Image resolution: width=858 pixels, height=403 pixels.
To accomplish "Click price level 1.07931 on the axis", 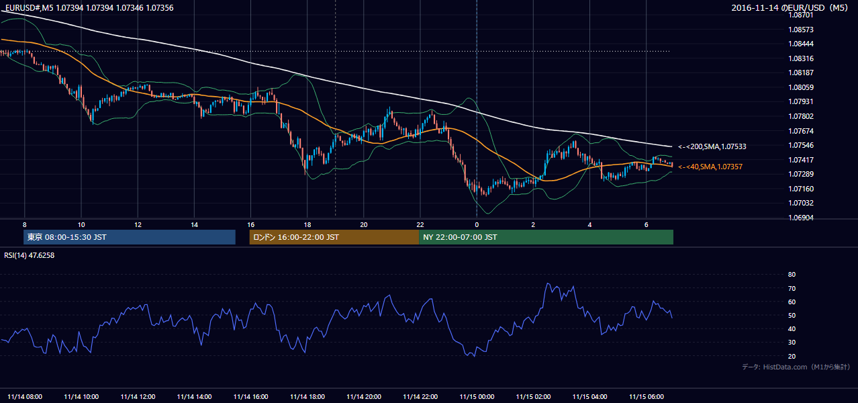I will click(x=802, y=101).
